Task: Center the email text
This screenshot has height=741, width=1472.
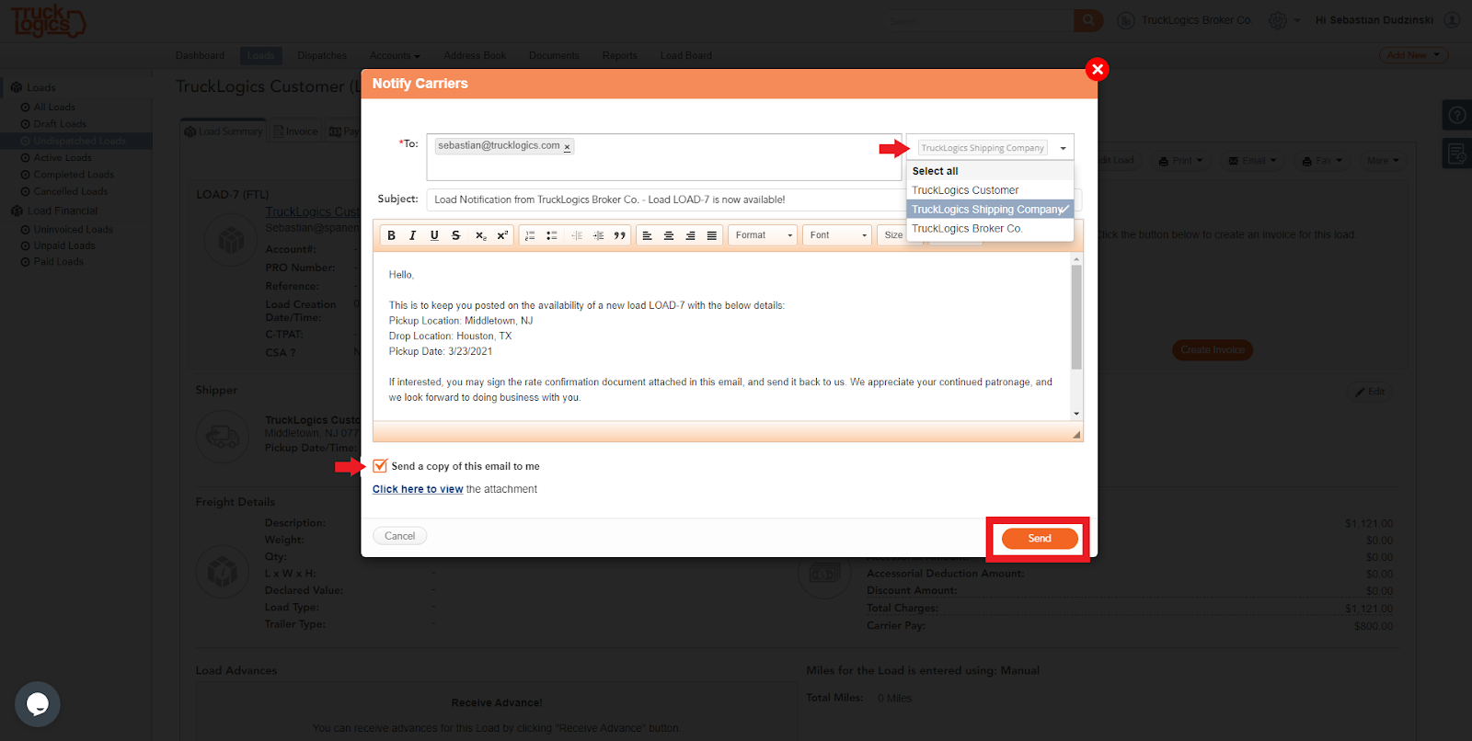Action: [x=669, y=235]
